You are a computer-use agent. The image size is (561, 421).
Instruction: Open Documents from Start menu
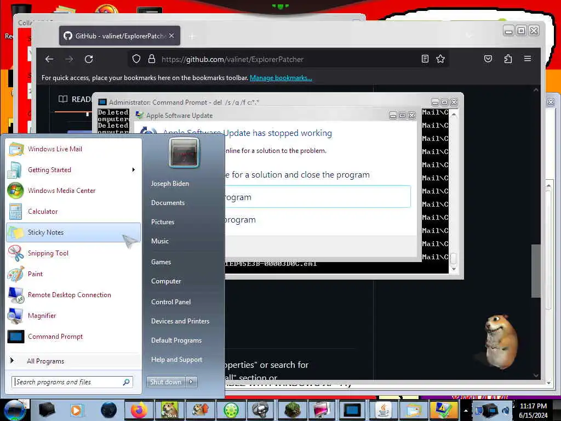168,203
